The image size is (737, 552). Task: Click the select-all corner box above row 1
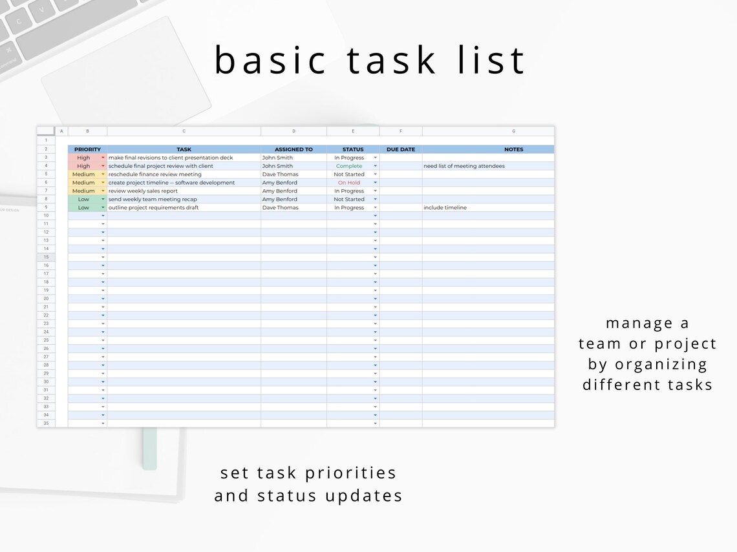tap(46, 131)
